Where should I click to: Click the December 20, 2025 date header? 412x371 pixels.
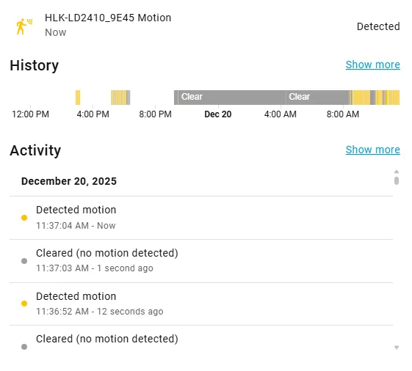(69, 181)
